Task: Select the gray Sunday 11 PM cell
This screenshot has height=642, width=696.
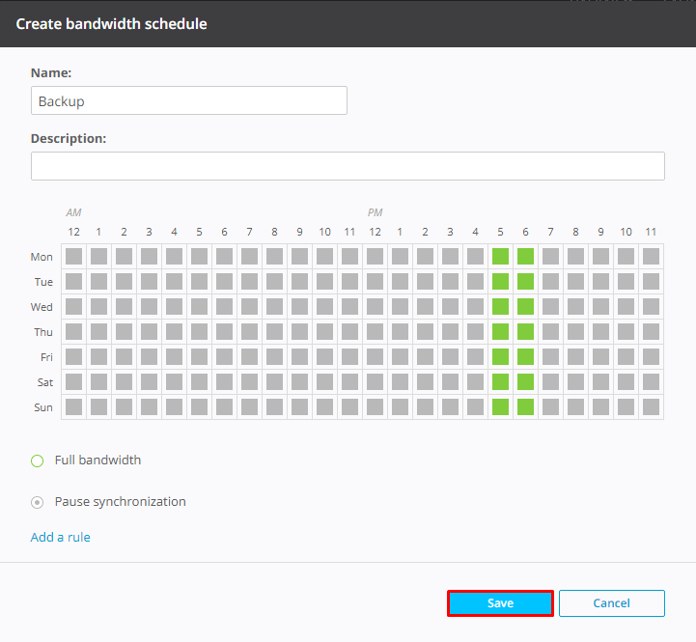Action: pyautogui.click(x=651, y=407)
